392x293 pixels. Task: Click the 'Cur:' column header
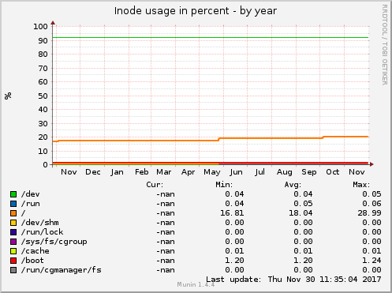tap(155, 185)
